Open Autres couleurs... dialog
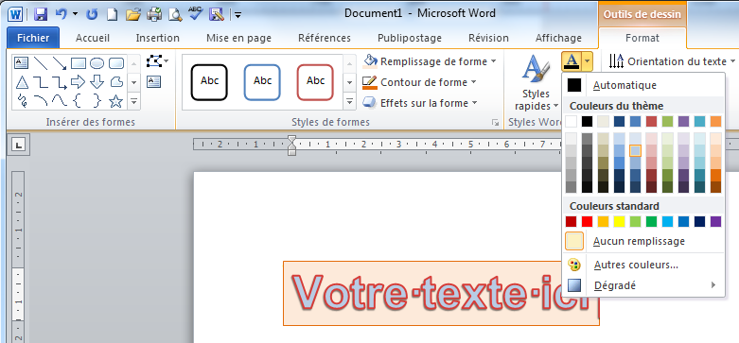The width and height of the screenshot is (739, 343). [x=642, y=265]
